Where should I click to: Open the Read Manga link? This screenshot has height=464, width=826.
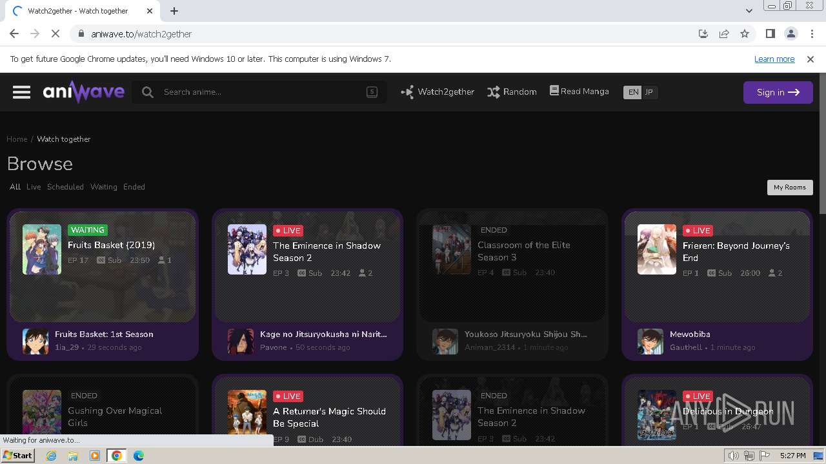click(x=579, y=92)
